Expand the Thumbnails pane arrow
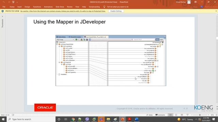Image resolution: width=218 pixels, height=122 pixels. pyautogui.click(x=2, y=16)
